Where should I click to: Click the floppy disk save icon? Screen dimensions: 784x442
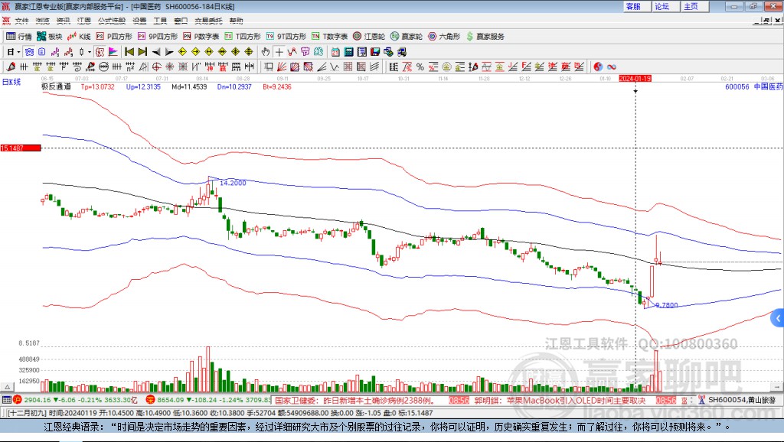(375, 52)
